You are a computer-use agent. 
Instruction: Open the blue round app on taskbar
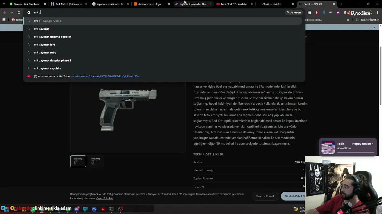94,209
